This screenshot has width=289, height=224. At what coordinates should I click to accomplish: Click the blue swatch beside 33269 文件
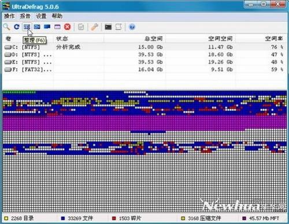tap(63, 218)
